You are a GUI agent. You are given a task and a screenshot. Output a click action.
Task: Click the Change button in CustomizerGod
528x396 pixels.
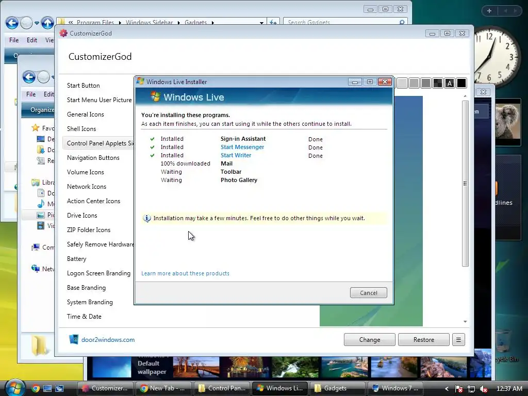[x=369, y=340]
